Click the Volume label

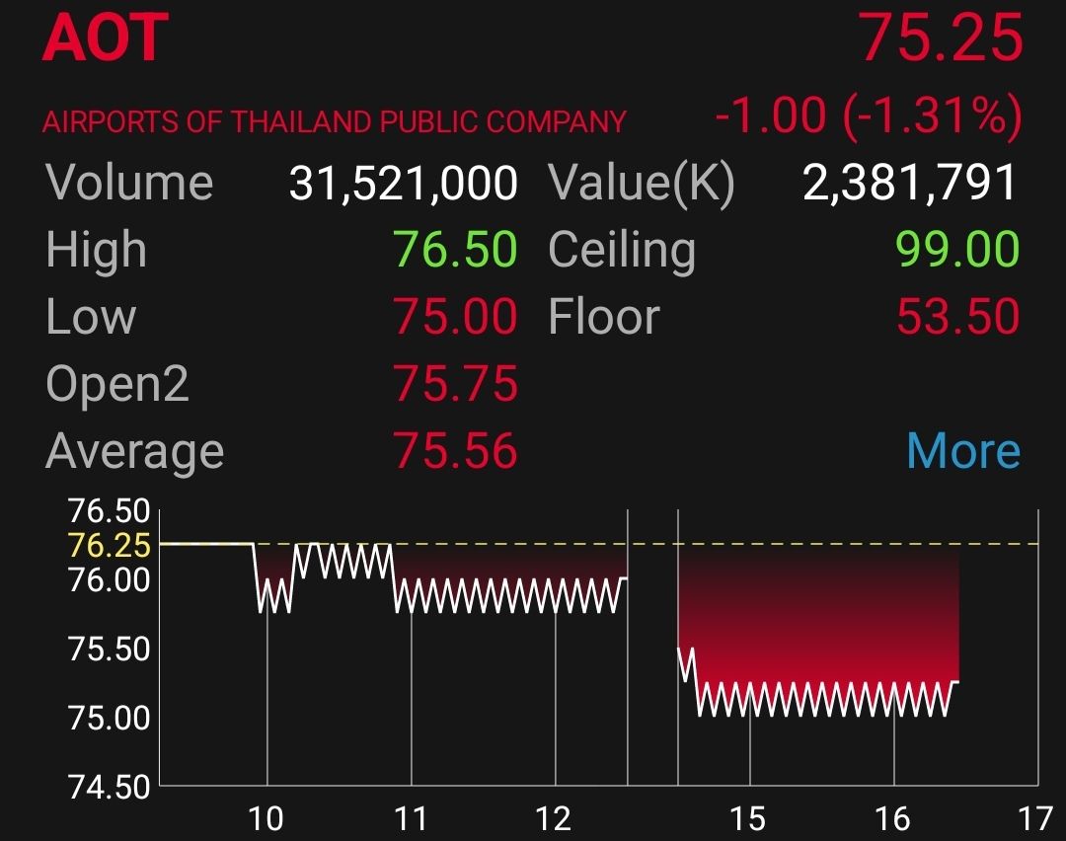[130, 183]
